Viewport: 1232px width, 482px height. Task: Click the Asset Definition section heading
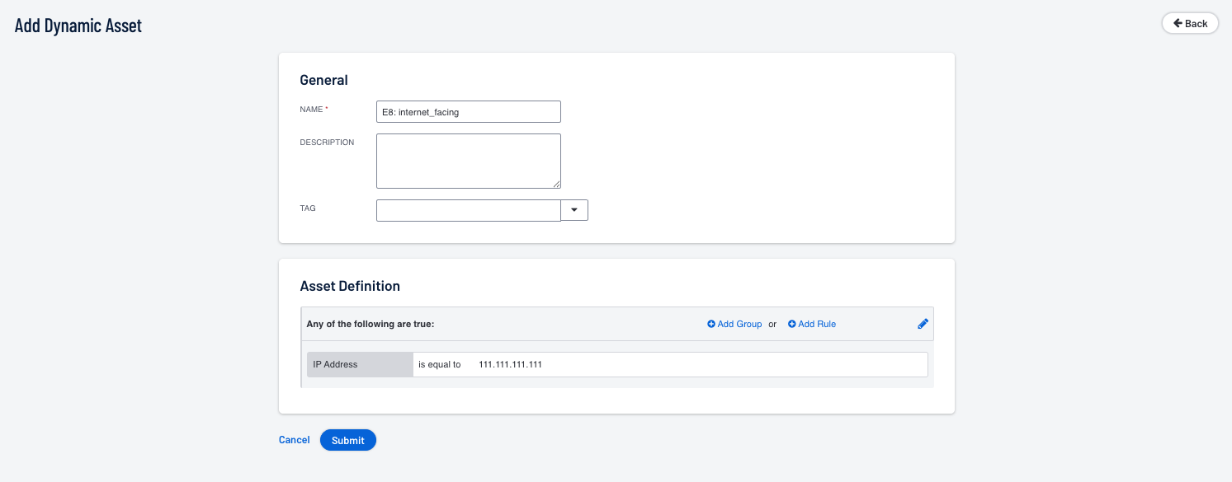click(350, 286)
